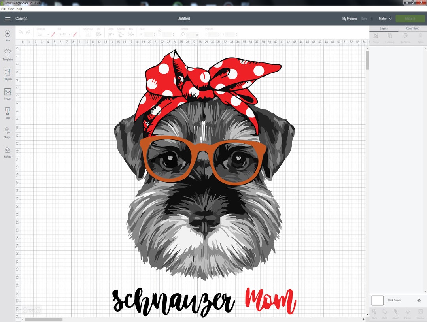Click the Attach icon
The height and width of the screenshot is (322, 427).
click(x=395, y=312)
